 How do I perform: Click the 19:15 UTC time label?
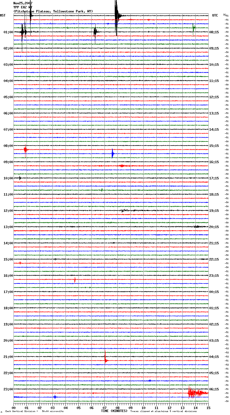click(x=214, y=211)
